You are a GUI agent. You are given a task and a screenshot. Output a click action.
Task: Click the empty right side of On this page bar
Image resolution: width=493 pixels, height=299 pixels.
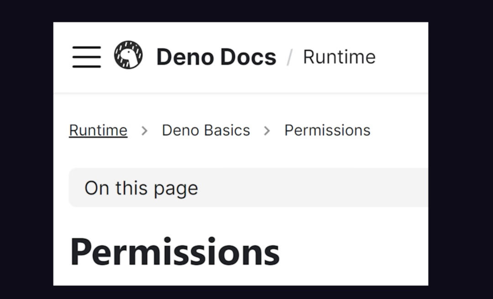click(x=315, y=187)
